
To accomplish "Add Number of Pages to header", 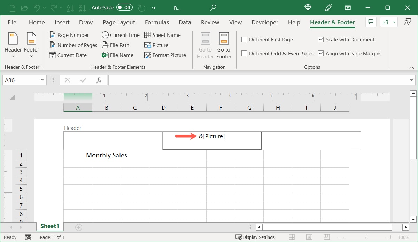I will coord(73,45).
